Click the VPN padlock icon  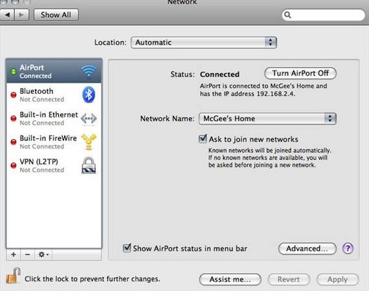(89, 166)
